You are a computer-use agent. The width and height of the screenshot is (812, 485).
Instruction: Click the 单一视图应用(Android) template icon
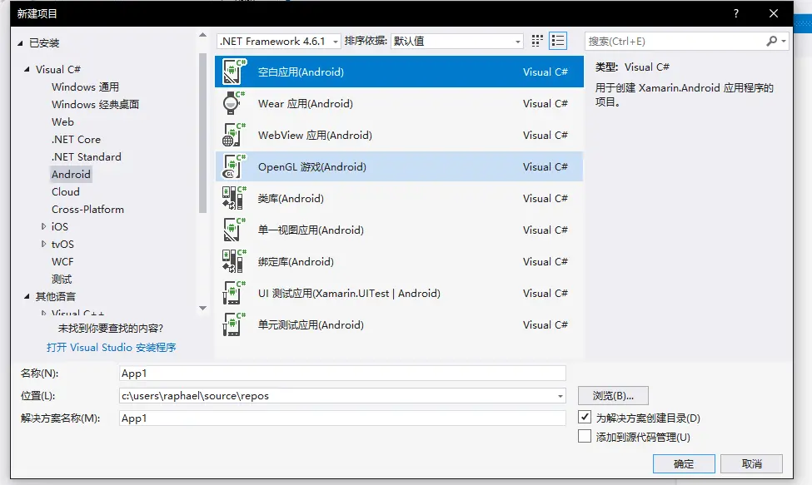pyautogui.click(x=234, y=230)
